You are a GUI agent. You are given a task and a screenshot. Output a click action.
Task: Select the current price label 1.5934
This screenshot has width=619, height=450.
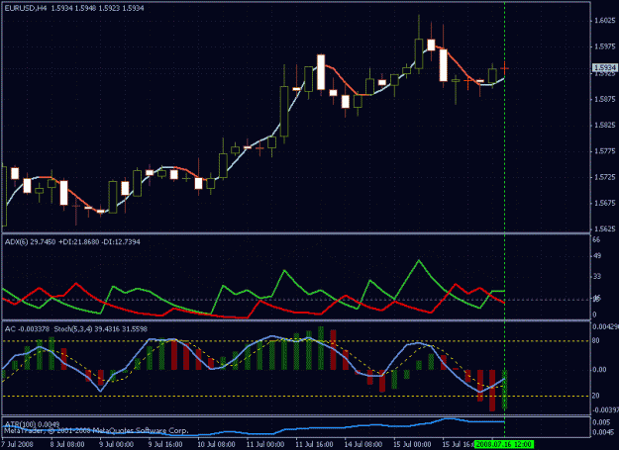point(605,68)
